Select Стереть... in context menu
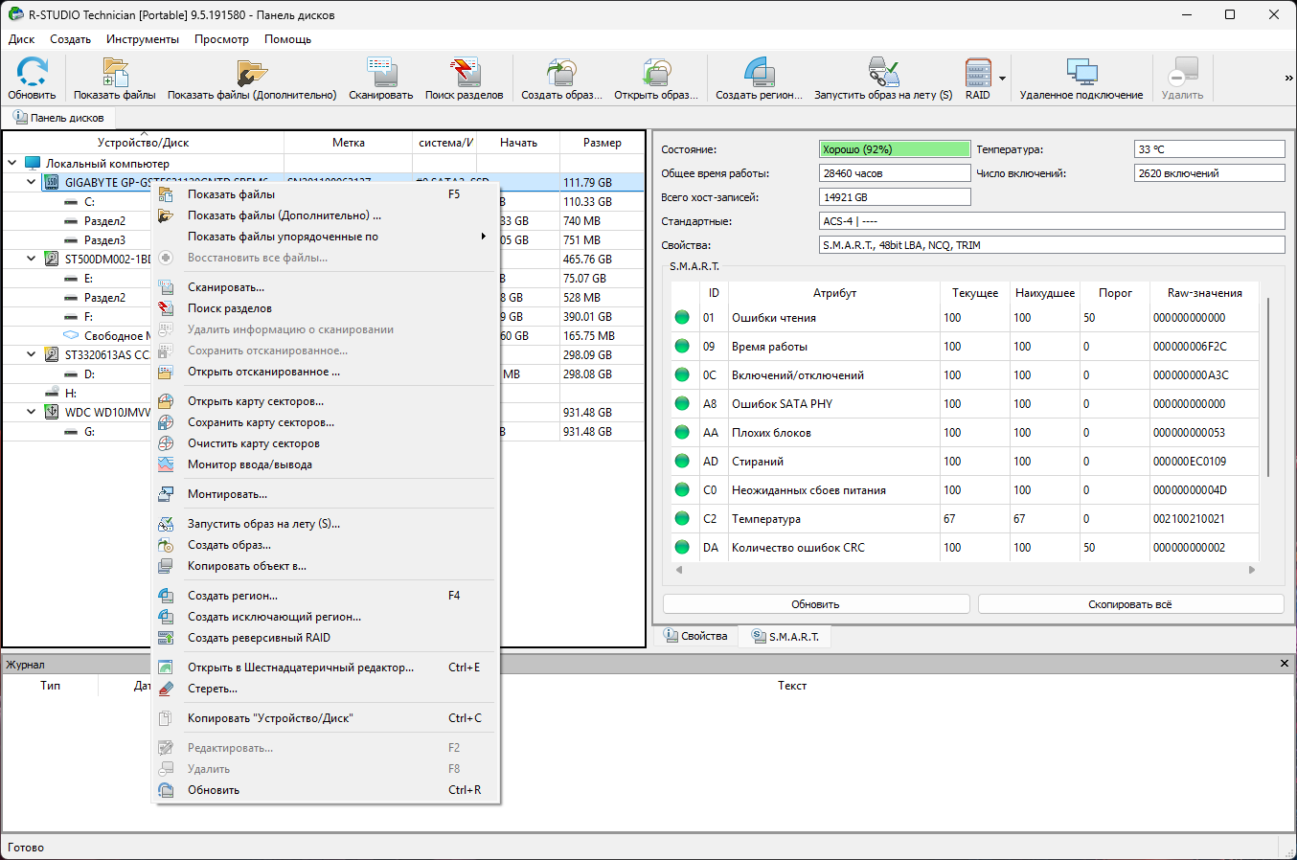Viewport: 1297px width, 860px height. tap(326, 689)
